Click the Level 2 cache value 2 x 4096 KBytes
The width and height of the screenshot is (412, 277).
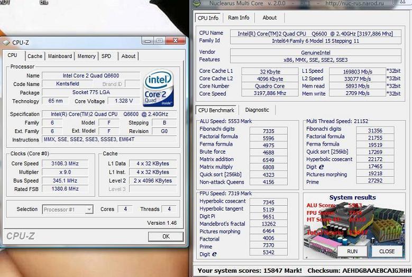tap(153, 180)
